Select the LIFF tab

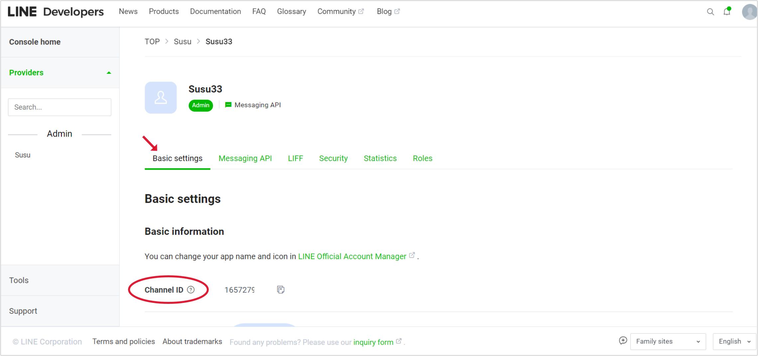295,158
